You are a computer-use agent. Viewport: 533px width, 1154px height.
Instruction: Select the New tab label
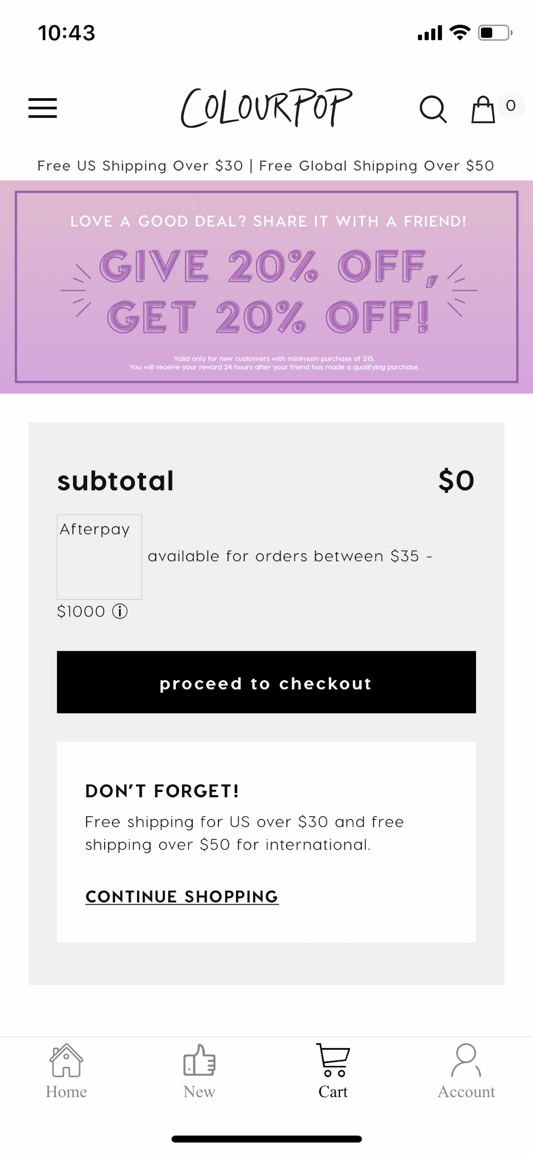pyautogui.click(x=199, y=1092)
